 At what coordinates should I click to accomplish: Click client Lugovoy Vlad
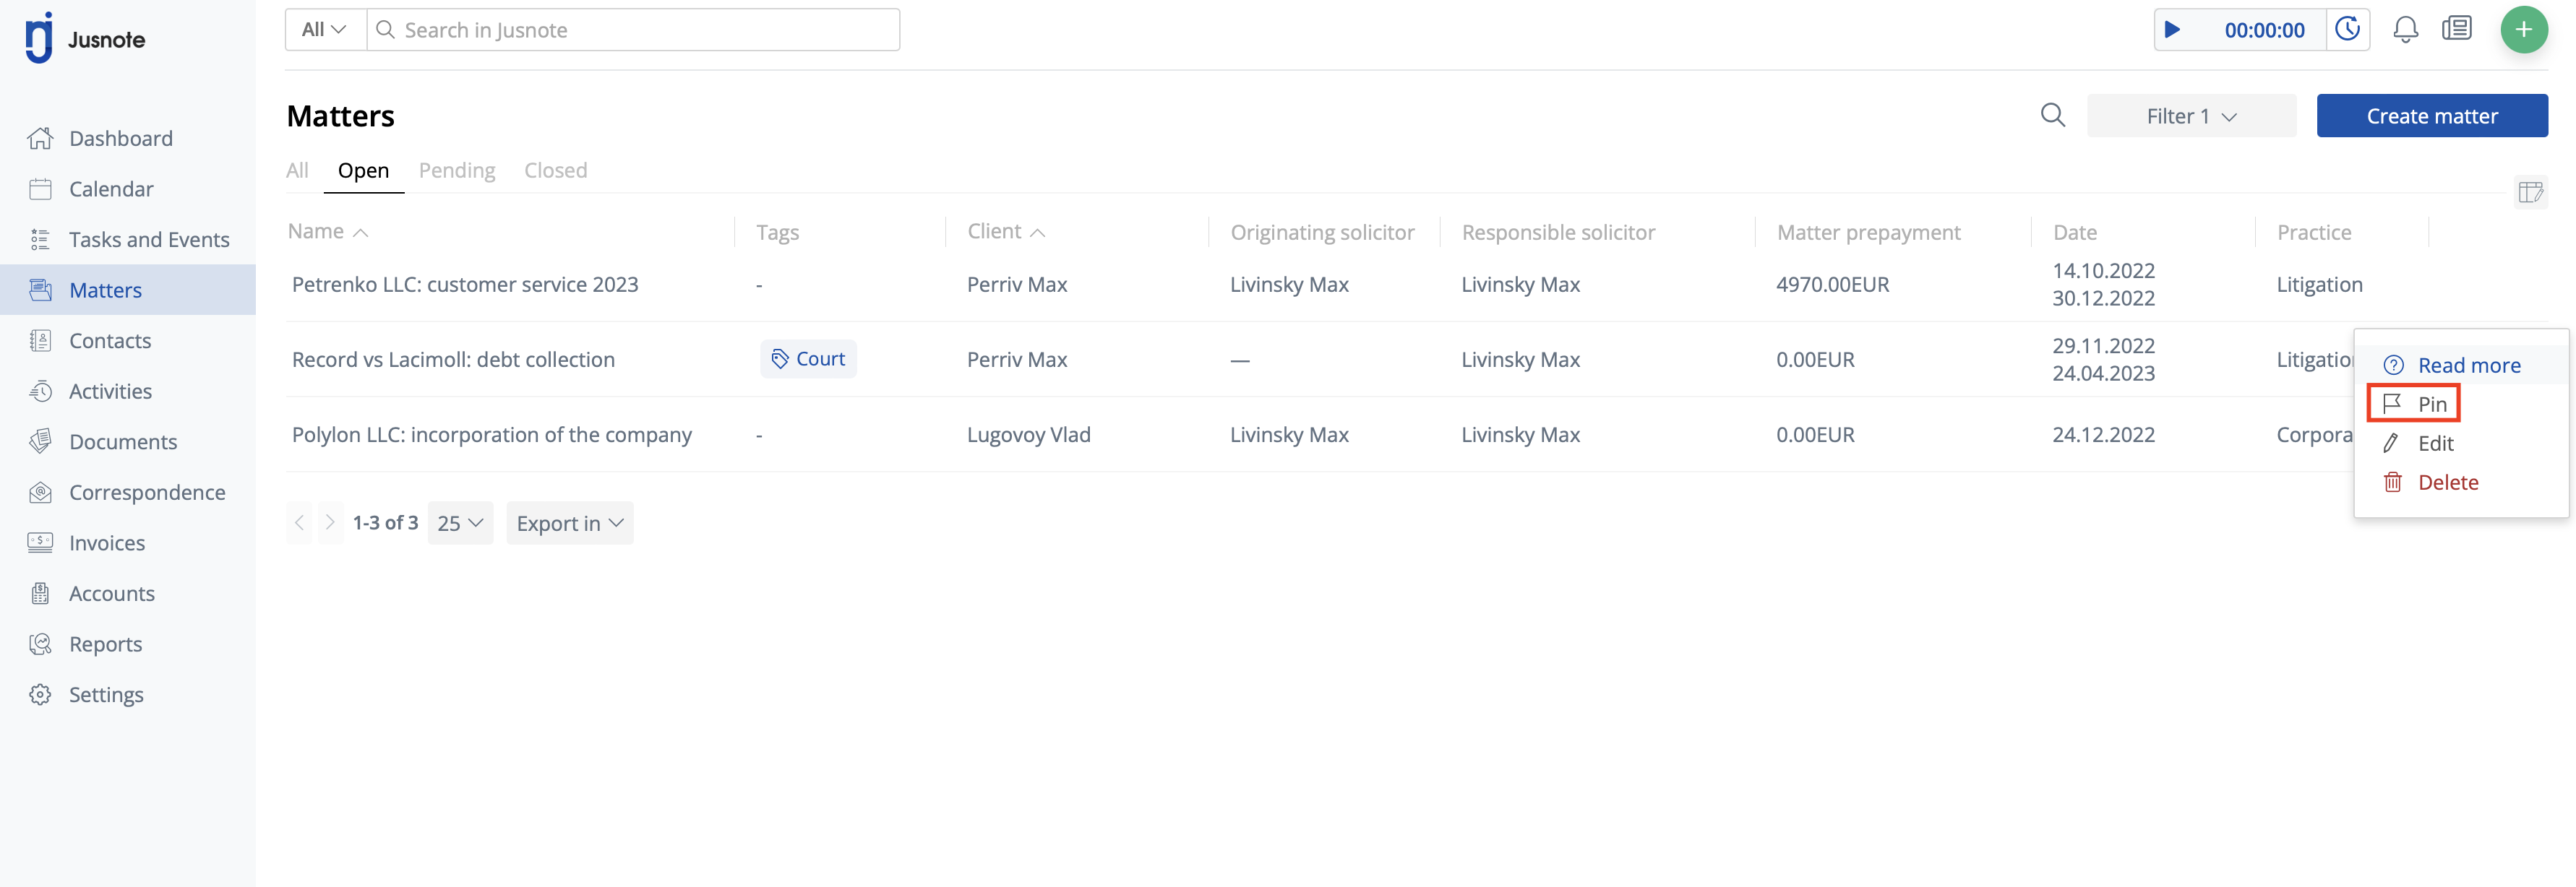tap(1029, 435)
